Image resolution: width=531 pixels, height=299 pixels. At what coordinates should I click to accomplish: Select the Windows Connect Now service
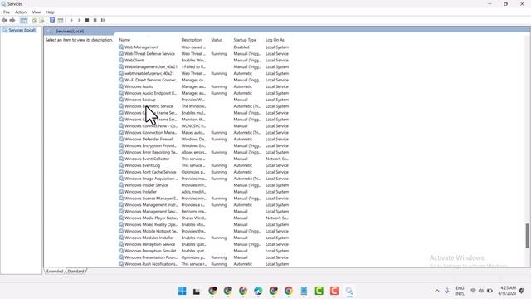(204, 126)
